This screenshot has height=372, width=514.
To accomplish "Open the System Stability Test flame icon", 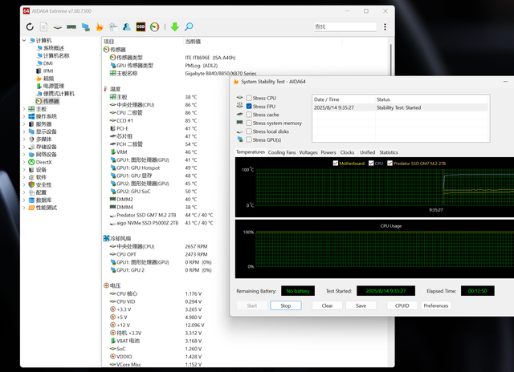I will pyautogui.click(x=100, y=26).
